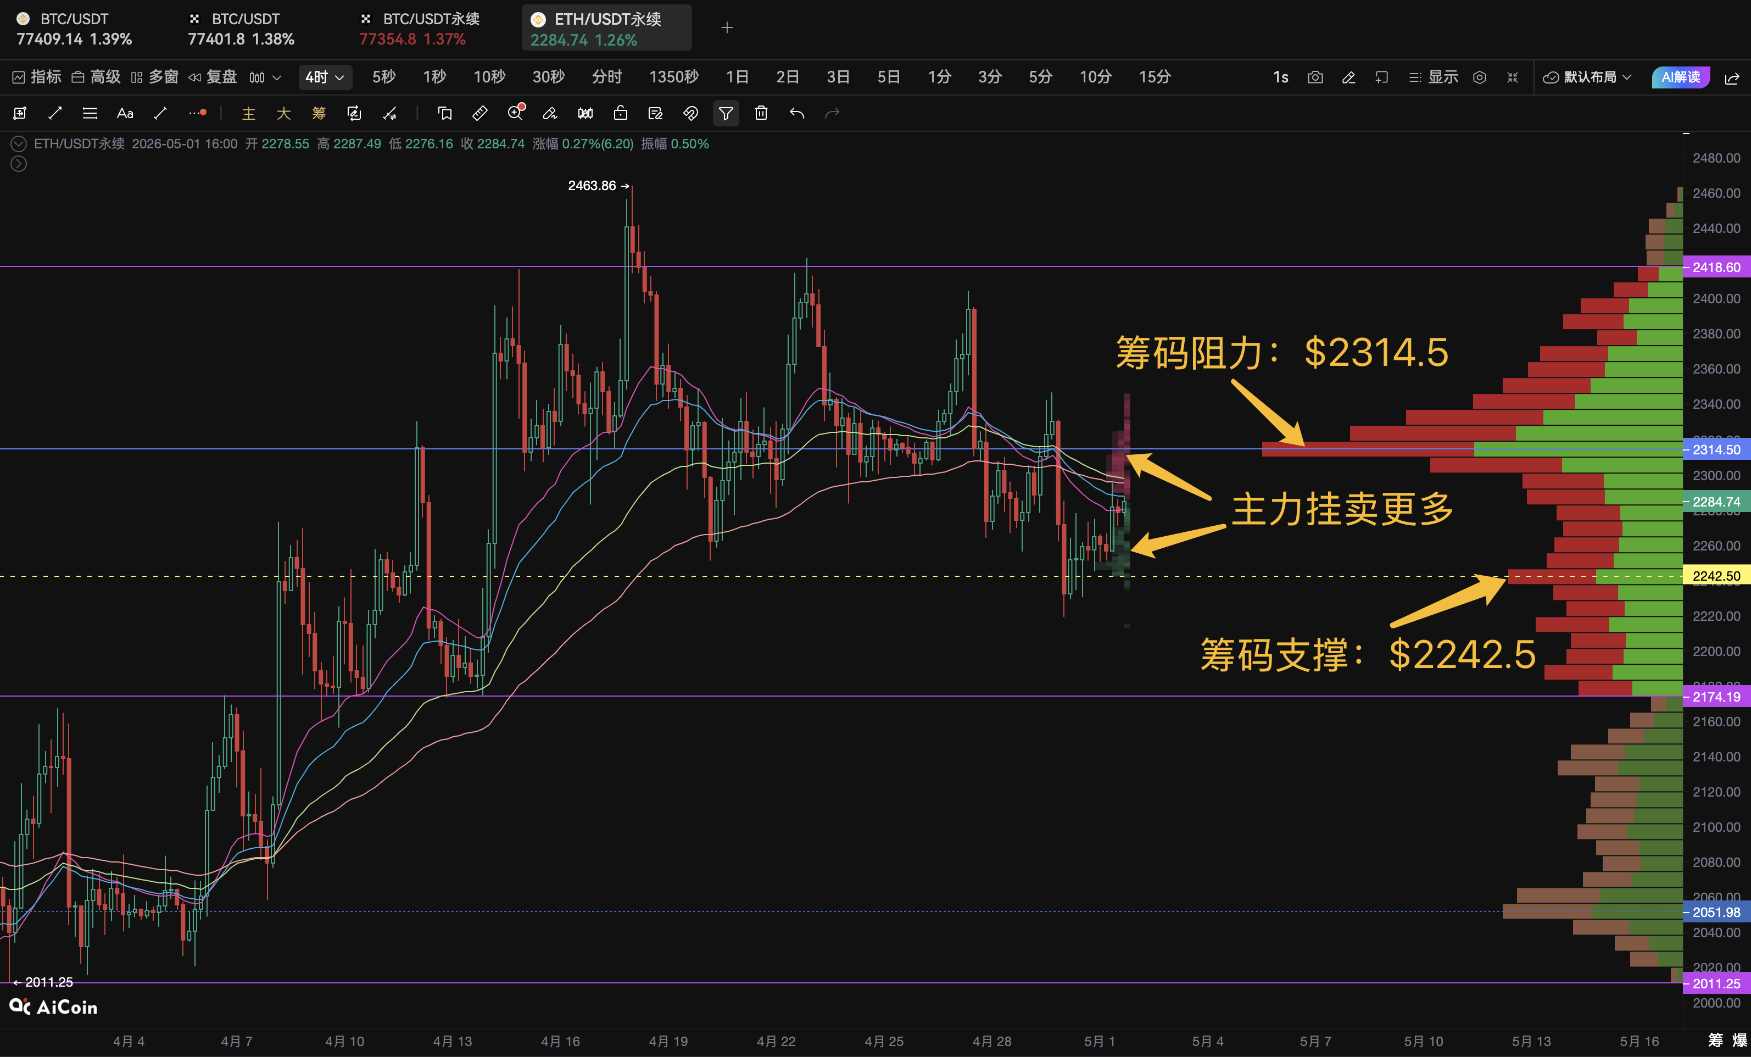
Task: Switch to BTC/USDT tab showing 77401.8
Action: click(241, 29)
